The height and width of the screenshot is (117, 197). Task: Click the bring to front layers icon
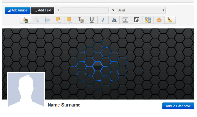click(x=58, y=20)
